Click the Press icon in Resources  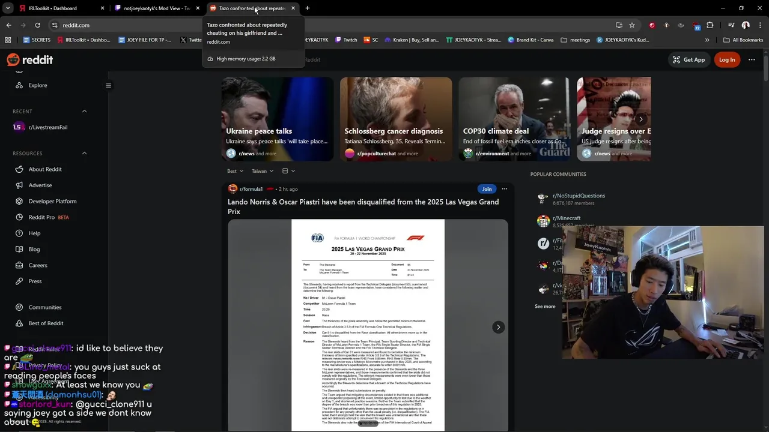[19, 281]
